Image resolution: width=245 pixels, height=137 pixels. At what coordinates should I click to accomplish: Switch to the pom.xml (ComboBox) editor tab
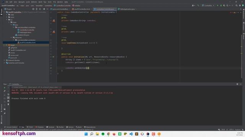coord(60,9)
